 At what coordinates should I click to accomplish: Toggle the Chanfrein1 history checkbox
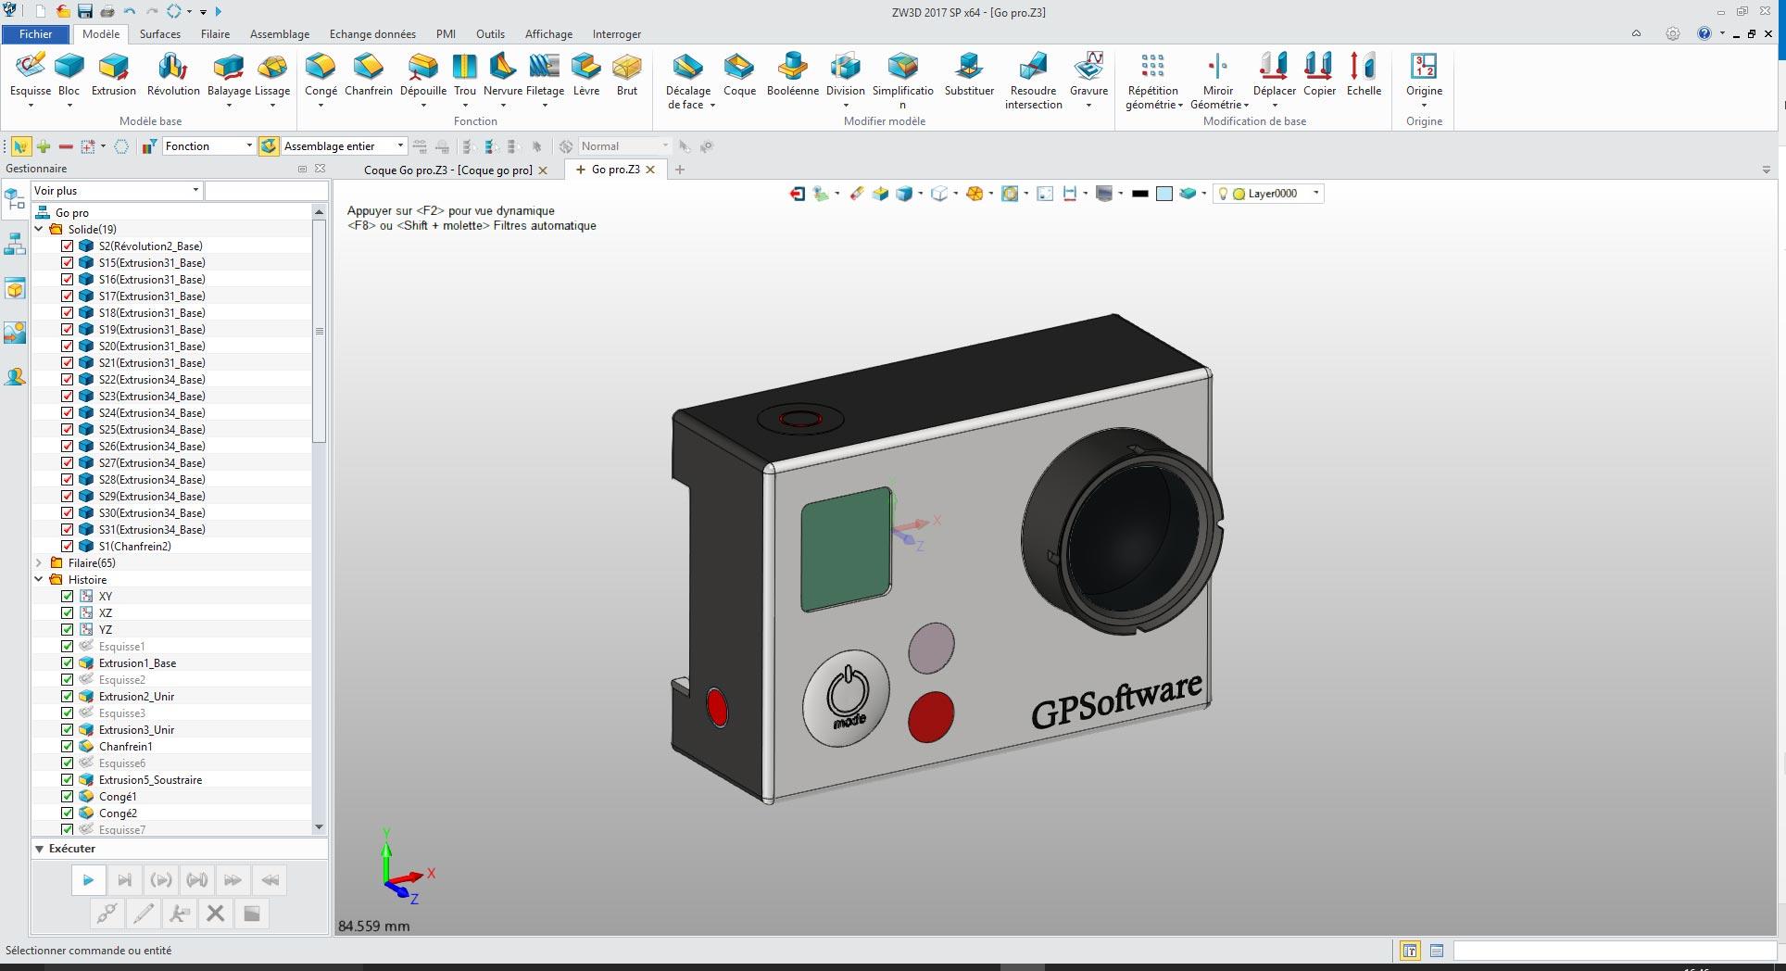point(68,747)
